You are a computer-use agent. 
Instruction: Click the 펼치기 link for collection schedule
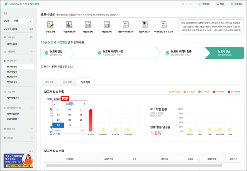pyautogui.click(x=70, y=67)
